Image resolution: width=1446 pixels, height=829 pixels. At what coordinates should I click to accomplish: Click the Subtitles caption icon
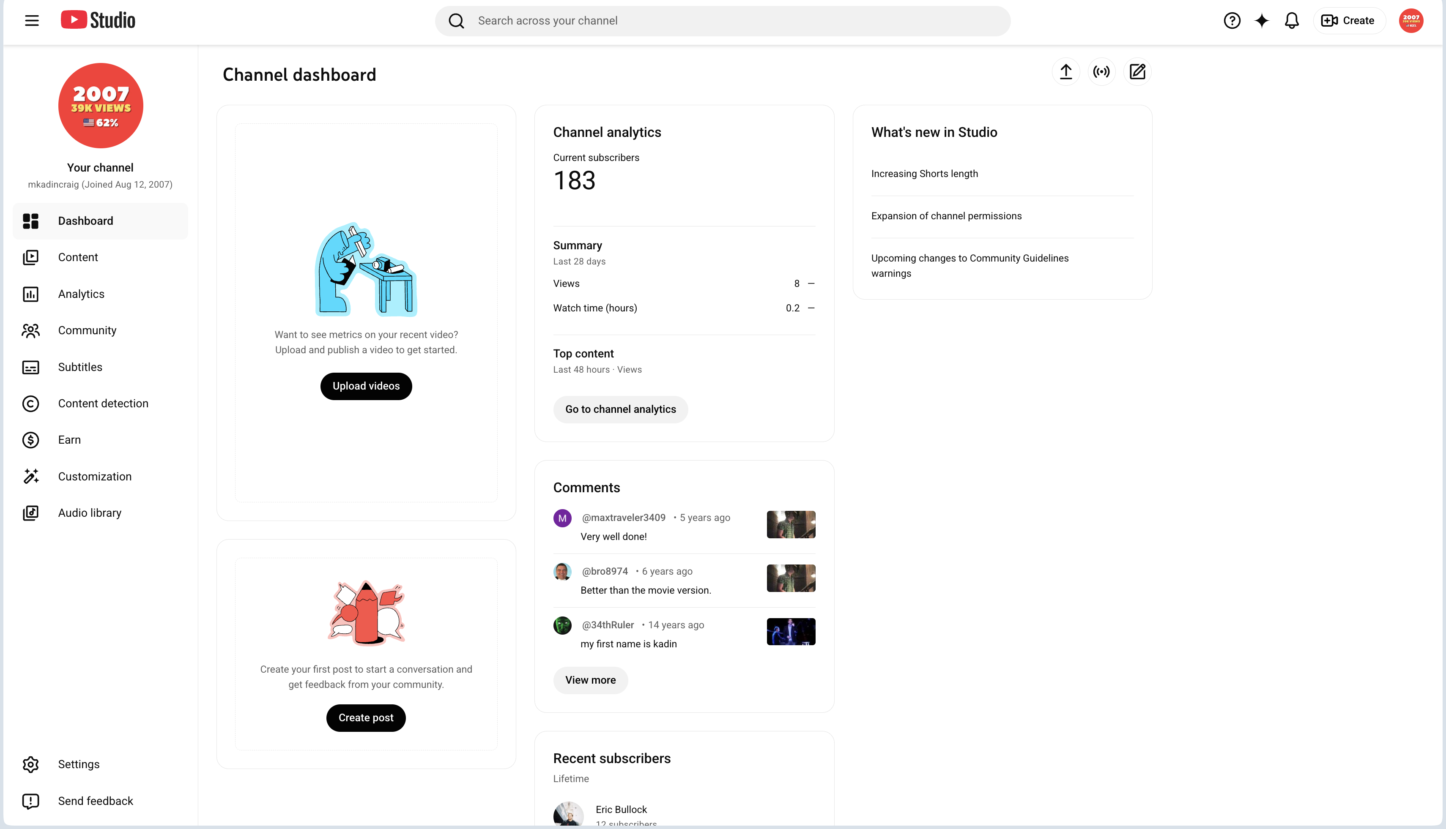tap(31, 367)
